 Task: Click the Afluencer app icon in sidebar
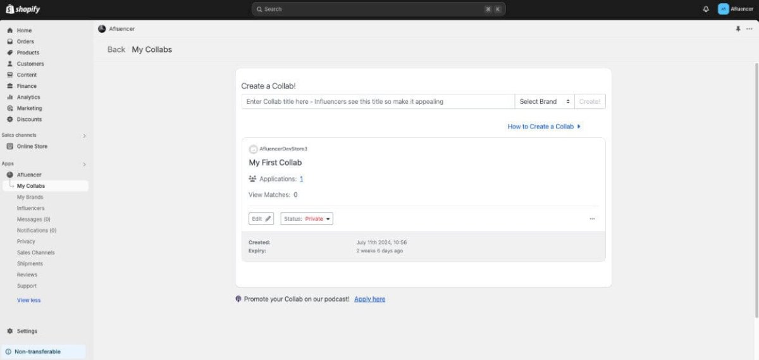9,175
